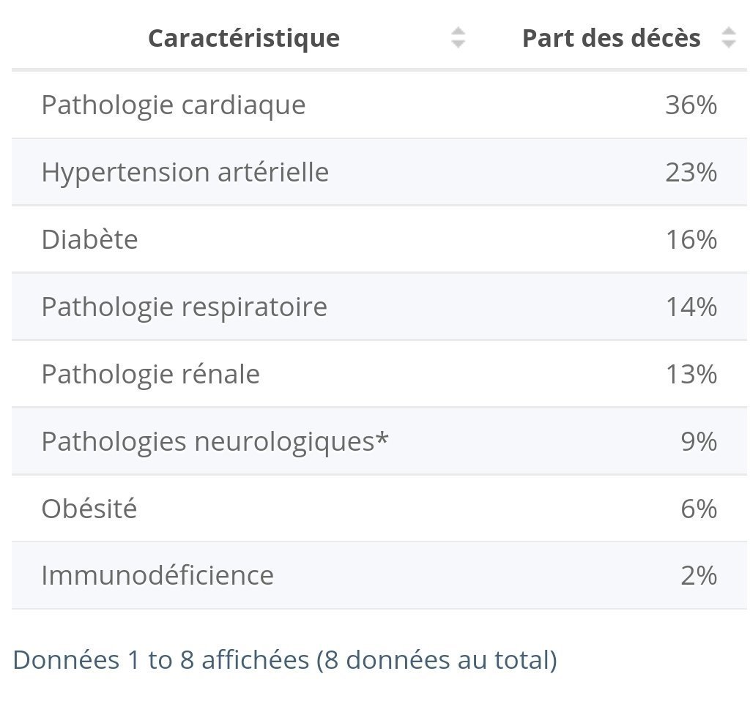This screenshot has width=750, height=712.
Task: Click the Caractéristique column header
Action: click(244, 38)
